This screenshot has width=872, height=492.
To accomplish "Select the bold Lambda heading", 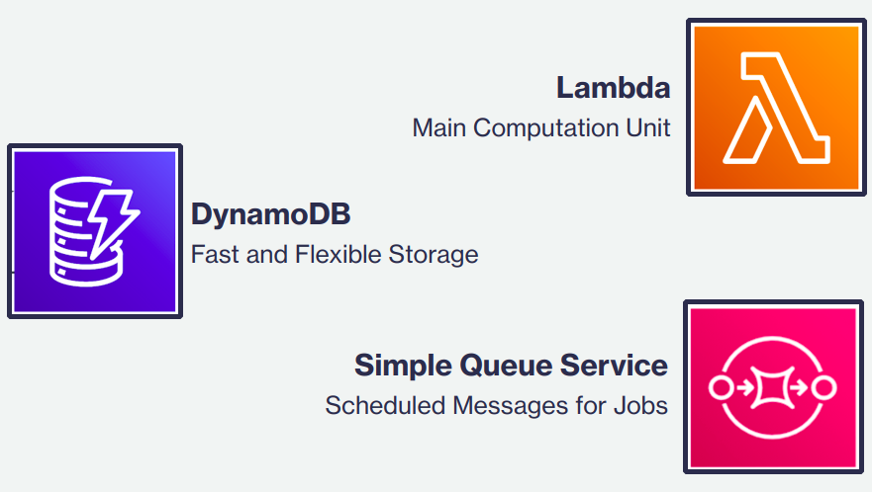I will pos(614,88).
